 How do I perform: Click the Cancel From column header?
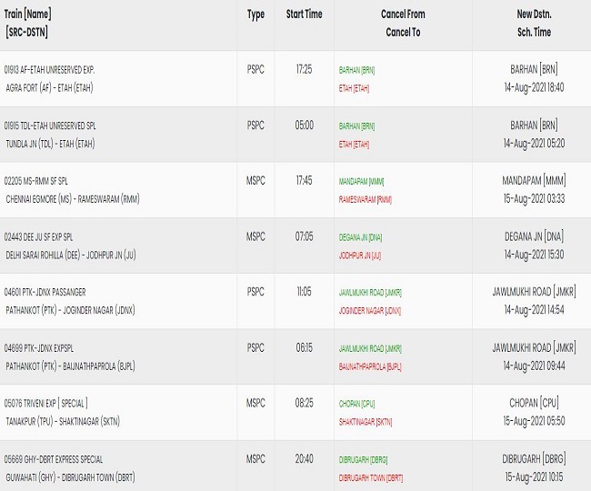403,15
